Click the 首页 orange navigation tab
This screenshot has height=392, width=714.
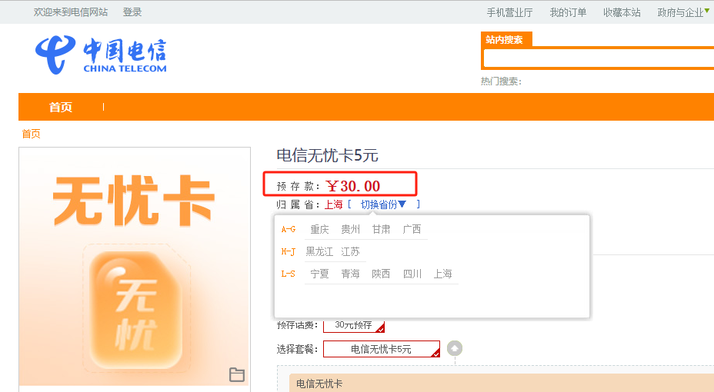(x=61, y=107)
